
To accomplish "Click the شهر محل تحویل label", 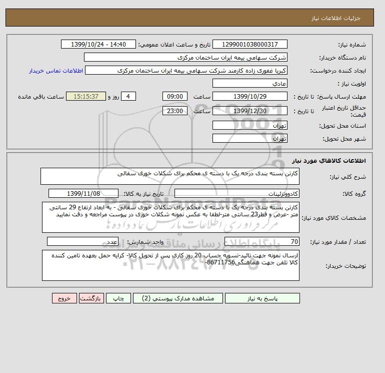I will 344,139.
